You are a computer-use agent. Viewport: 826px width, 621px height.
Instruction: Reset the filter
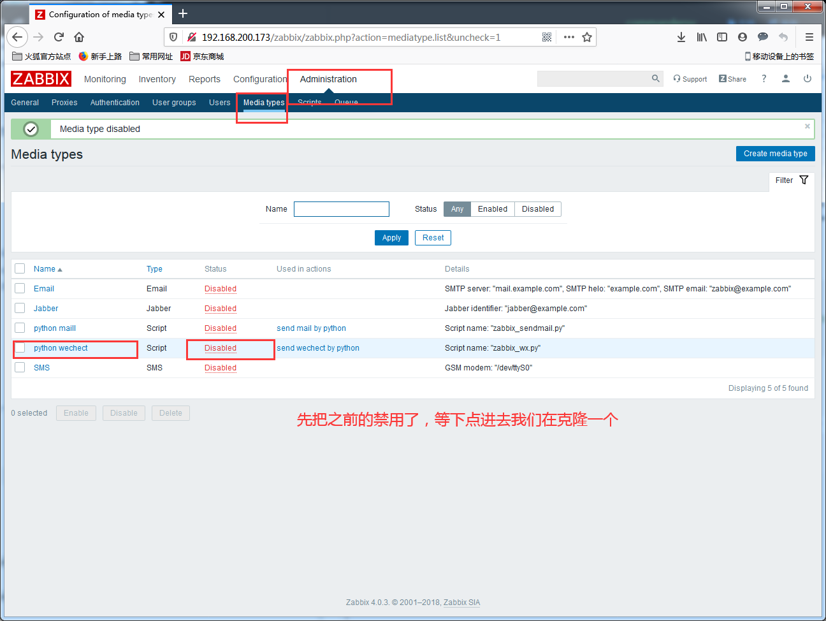point(433,238)
